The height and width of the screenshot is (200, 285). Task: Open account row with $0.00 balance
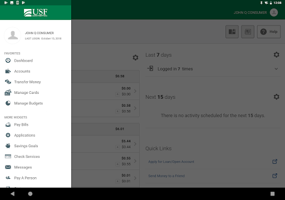[105, 91]
